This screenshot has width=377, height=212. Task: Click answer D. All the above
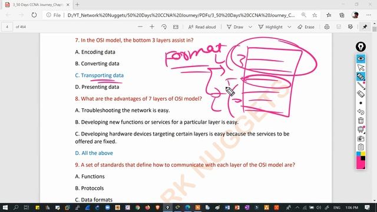94,153
